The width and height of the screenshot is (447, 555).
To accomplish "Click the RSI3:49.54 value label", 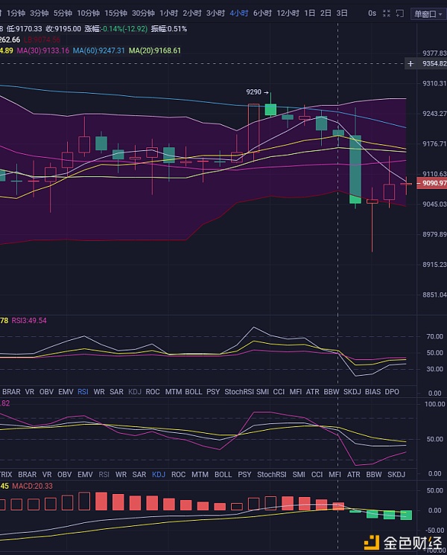I will click(x=29, y=321).
